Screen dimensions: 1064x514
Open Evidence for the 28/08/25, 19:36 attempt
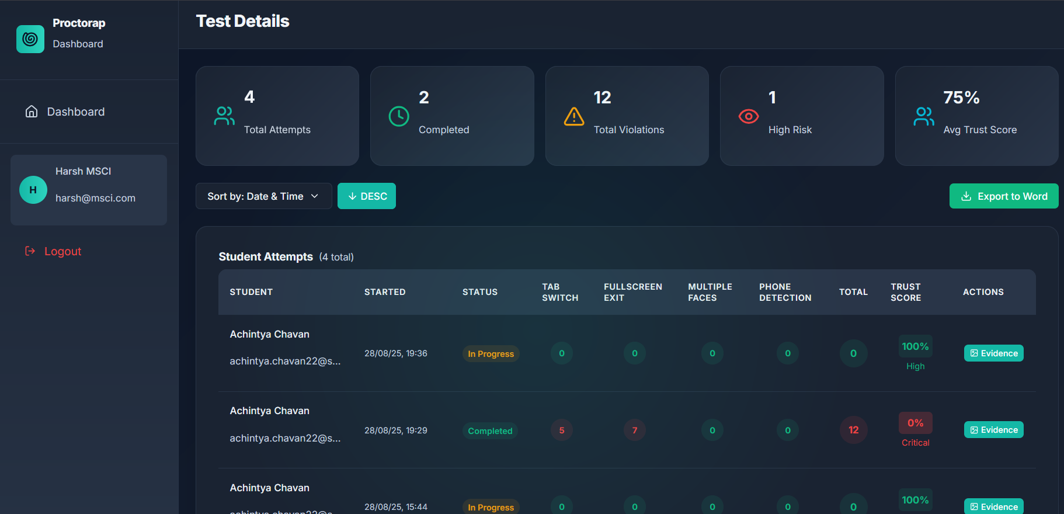993,353
